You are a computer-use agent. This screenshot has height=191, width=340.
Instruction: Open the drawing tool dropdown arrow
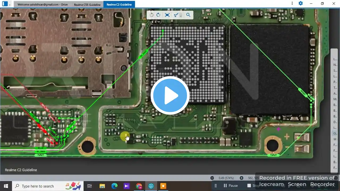(x=181, y=15)
